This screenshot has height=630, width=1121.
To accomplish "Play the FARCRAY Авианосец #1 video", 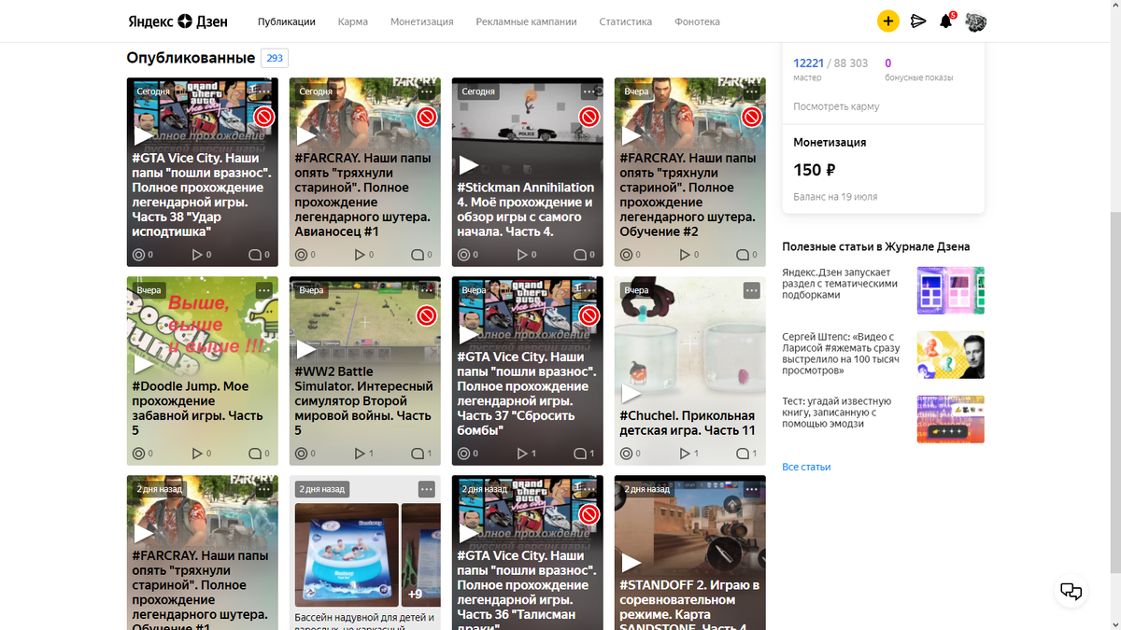I will (x=306, y=136).
